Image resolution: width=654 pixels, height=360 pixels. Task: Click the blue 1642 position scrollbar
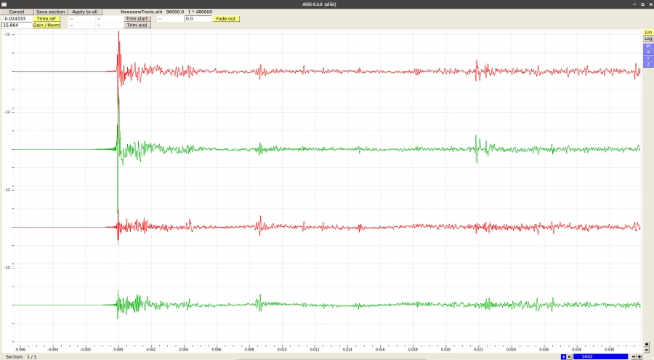(x=601, y=356)
